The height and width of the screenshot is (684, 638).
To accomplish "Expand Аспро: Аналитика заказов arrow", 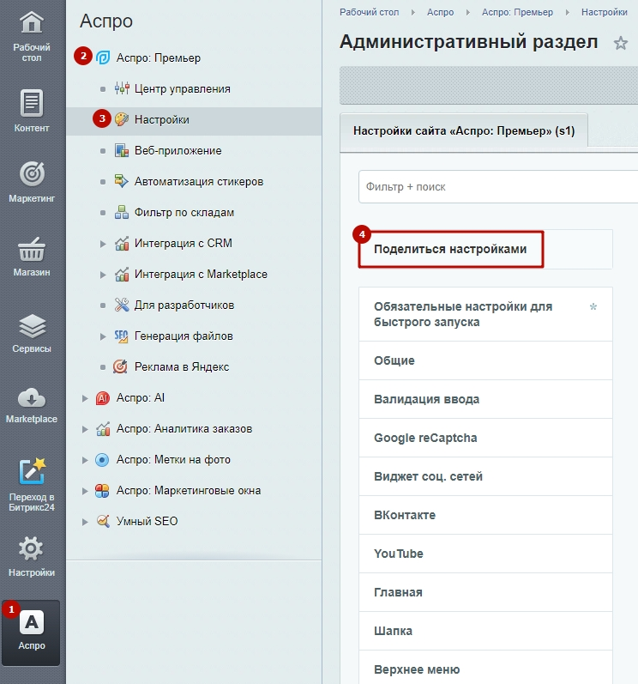I will pos(85,429).
